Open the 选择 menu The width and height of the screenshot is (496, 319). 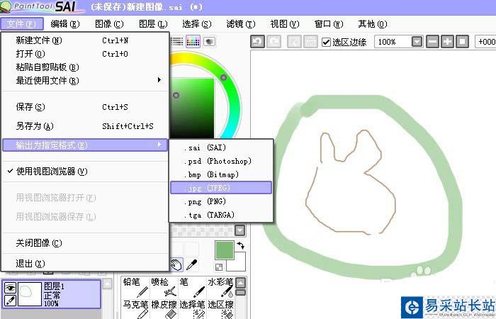click(x=197, y=24)
